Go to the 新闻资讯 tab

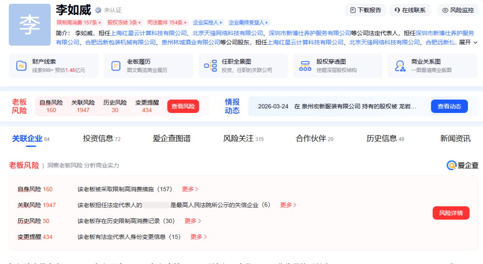(455, 139)
